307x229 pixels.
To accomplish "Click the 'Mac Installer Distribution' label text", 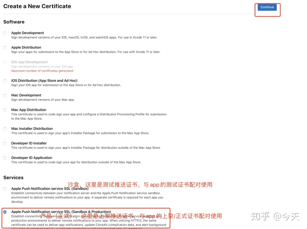I will point(32,129).
